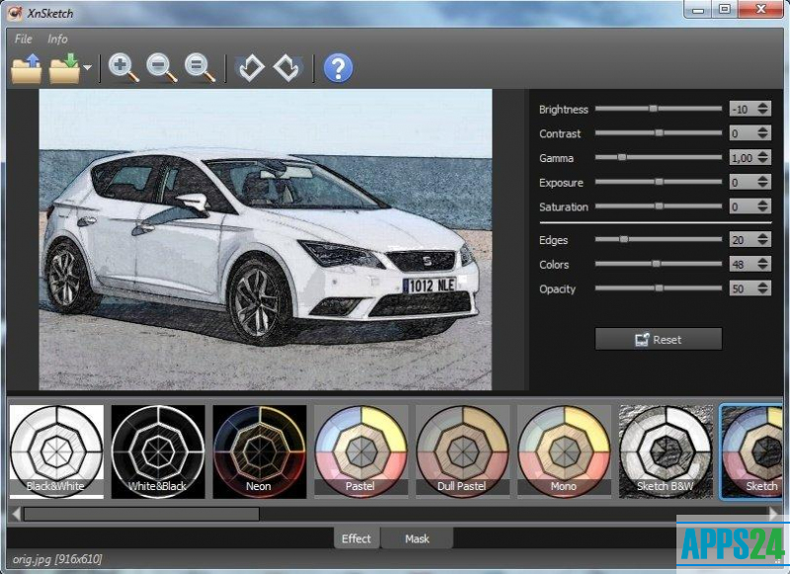This screenshot has width=790, height=574.
Task: Open the Info menu
Action: [57, 39]
